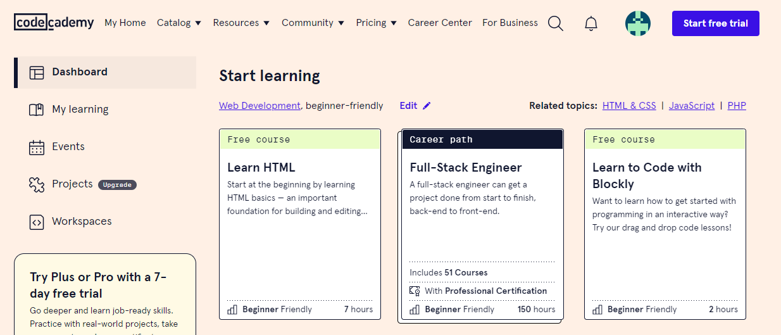This screenshot has width=781, height=335.
Task: Go to Career Center
Action: point(440,23)
